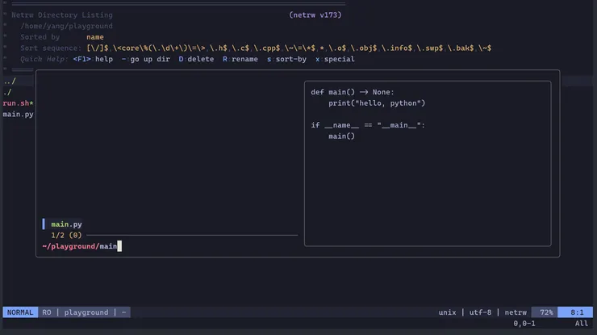The image size is (597, 335).
Task: Click the sort sequence pattern line
Action: [256, 48]
